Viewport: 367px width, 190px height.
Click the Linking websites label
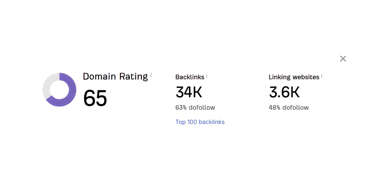pyautogui.click(x=294, y=77)
